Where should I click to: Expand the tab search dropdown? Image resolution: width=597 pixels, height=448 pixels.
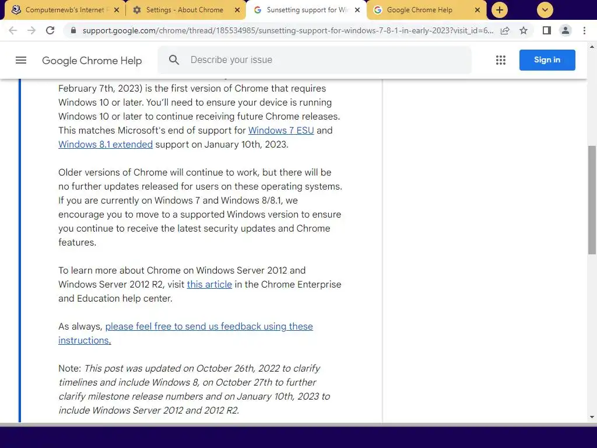[x=545, y=10]
